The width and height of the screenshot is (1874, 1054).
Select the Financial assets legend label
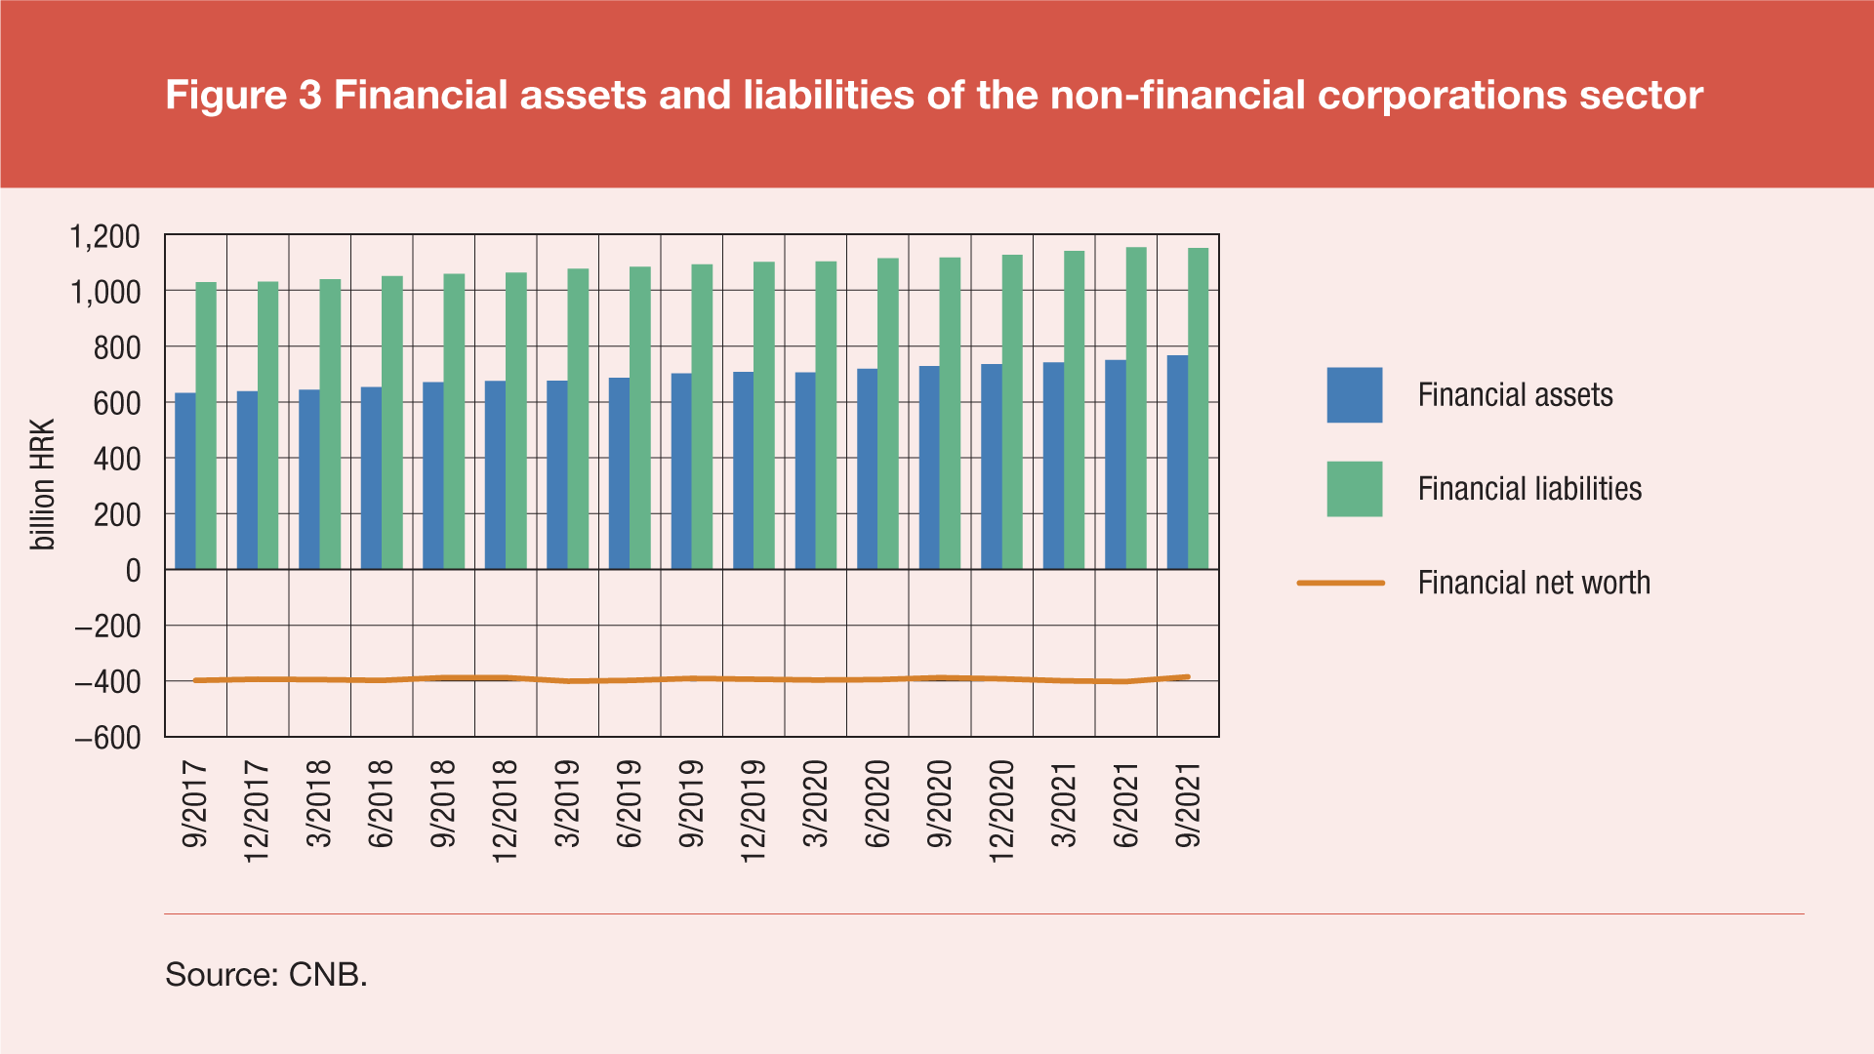1515,395
